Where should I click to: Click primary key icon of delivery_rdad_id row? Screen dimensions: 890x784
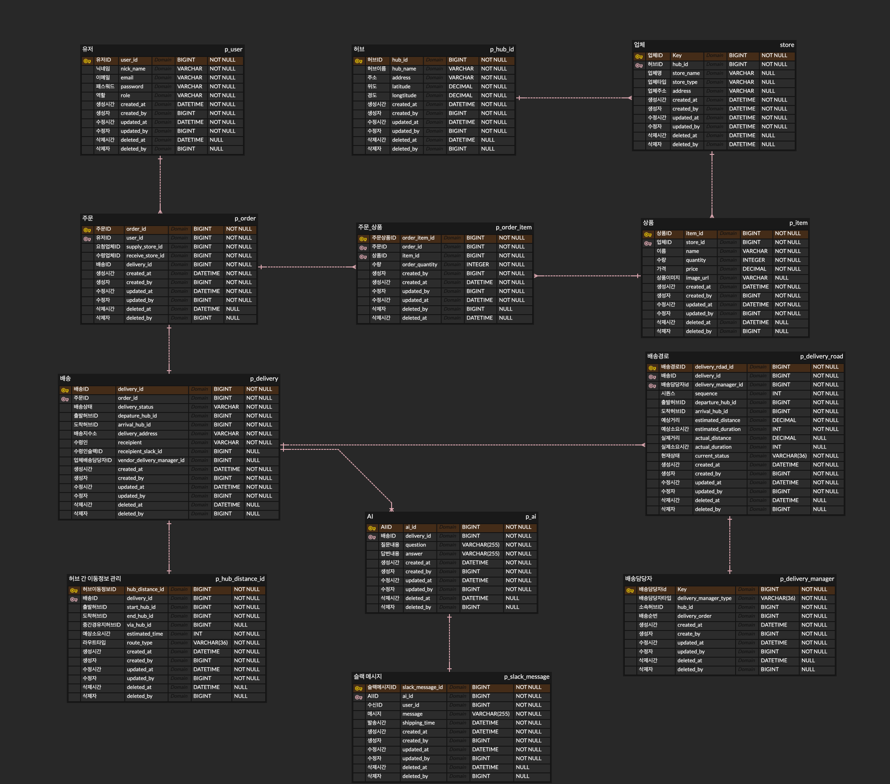(x=652, y=368)
